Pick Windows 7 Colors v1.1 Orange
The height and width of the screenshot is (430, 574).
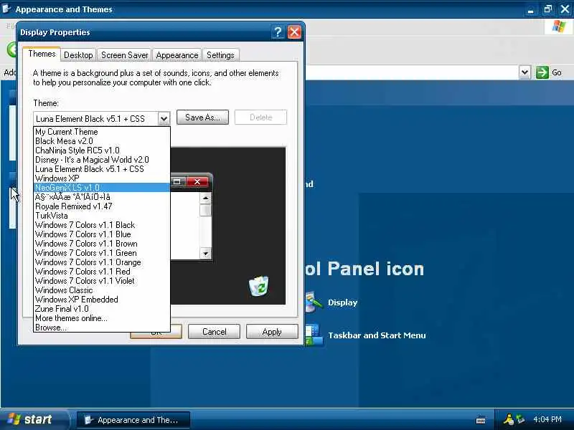(x=102, y=262)
